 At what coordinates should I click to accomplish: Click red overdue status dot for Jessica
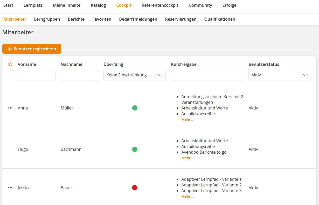tap(135, 188)
